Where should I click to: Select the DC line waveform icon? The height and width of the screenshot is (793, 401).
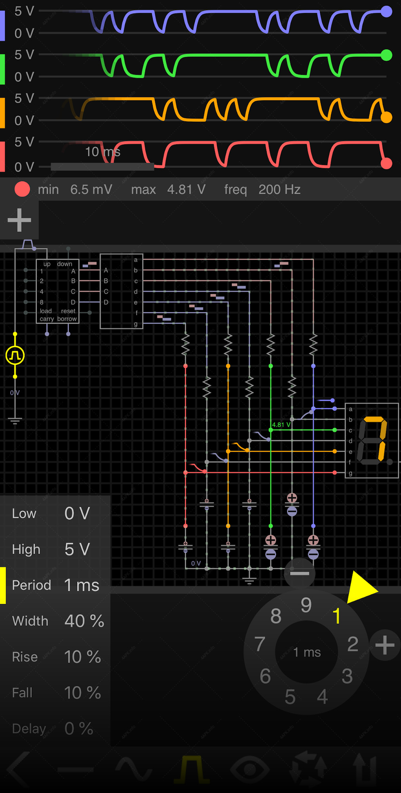click(x=76, y=770)
